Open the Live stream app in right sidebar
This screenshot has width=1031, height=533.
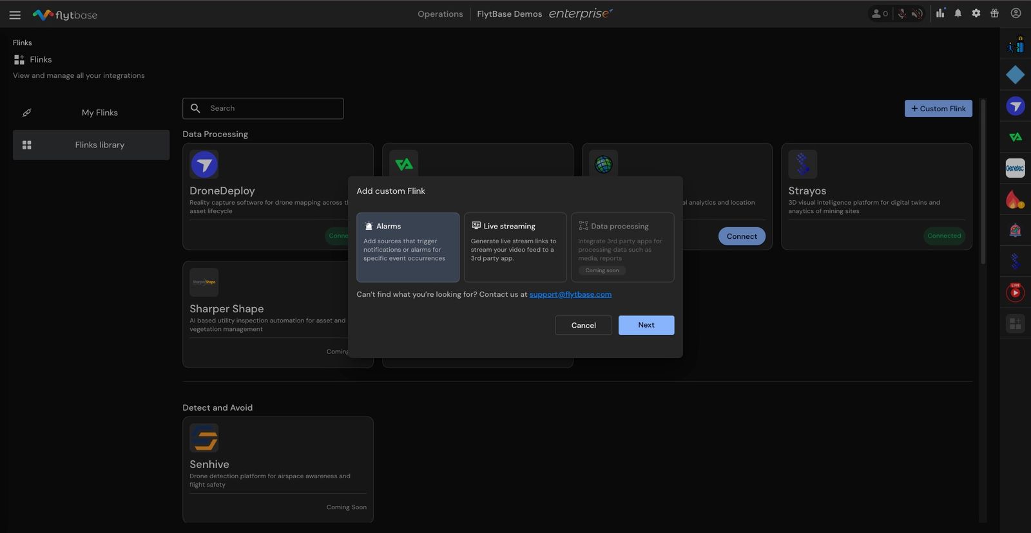click(x=1016, y=292)
